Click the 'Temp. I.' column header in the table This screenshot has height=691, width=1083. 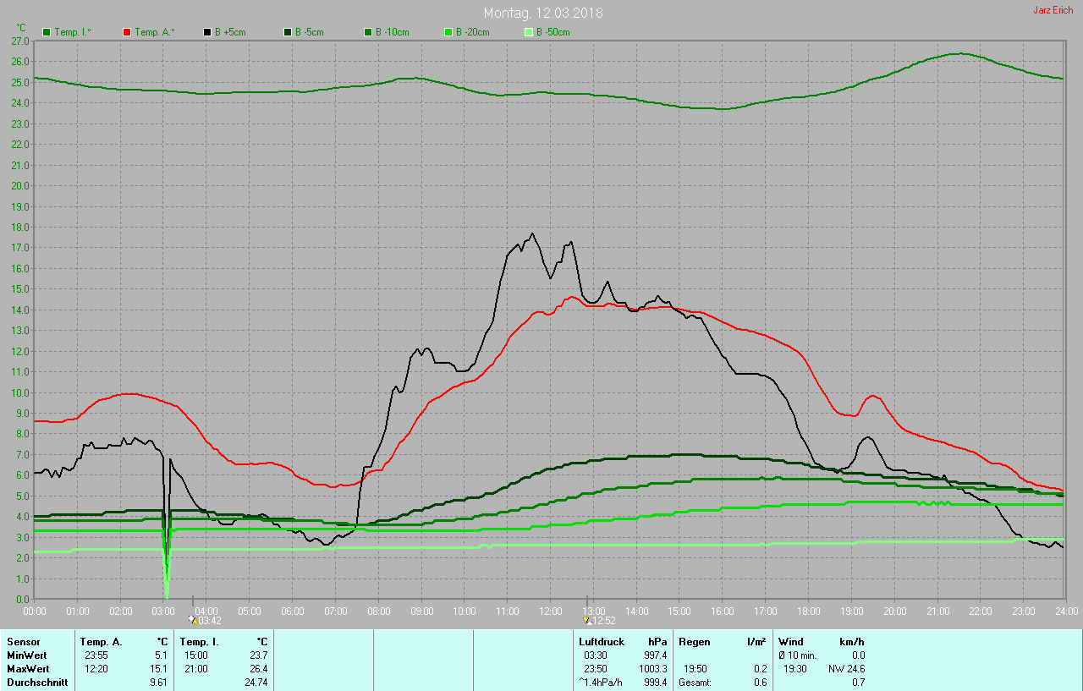pos(200,642)
